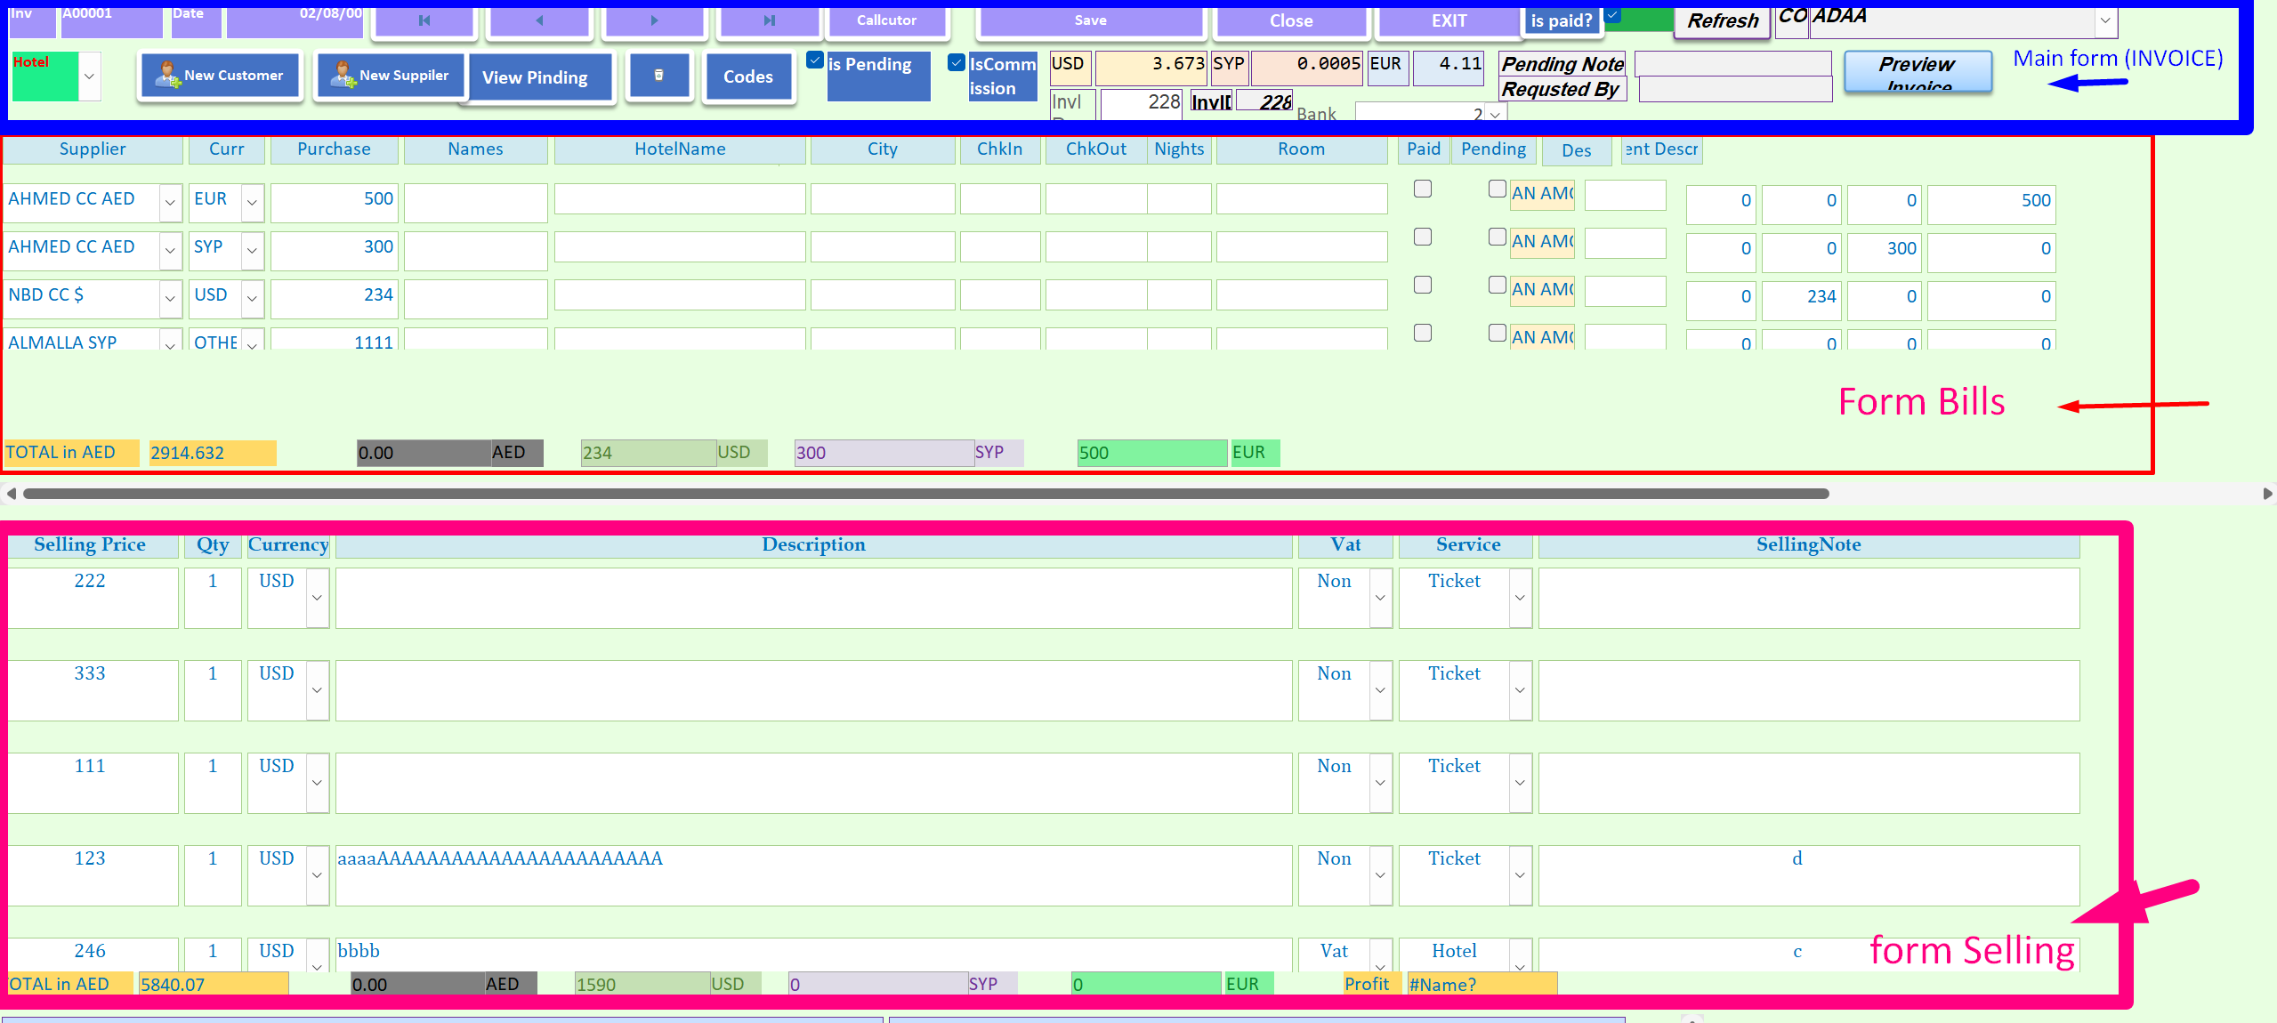Click the Description column header
Viewport: 2277px width, 1023px height.
(813, 545)
